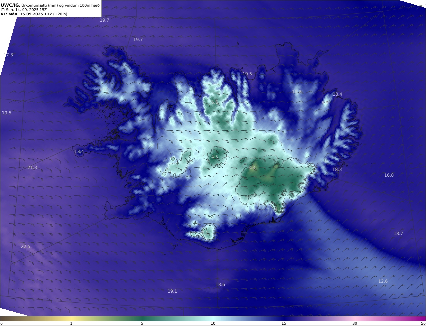Click the 18.6 value label on the map
Viewport: 426px width, 326px height.
[220, 285]
